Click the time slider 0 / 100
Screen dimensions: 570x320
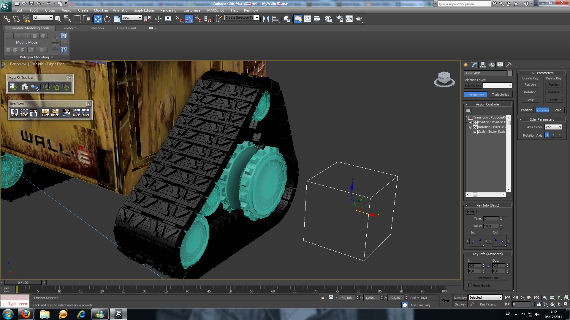click(x=23, y=283)
